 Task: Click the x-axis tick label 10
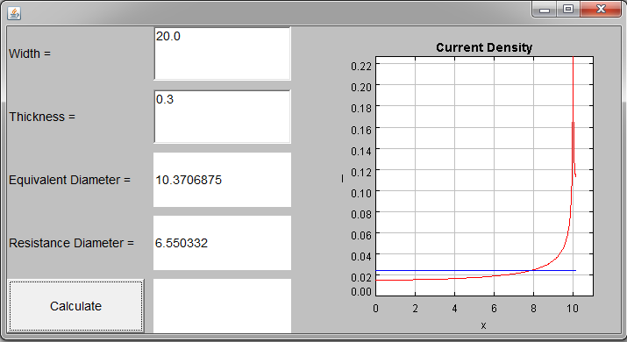573,309
